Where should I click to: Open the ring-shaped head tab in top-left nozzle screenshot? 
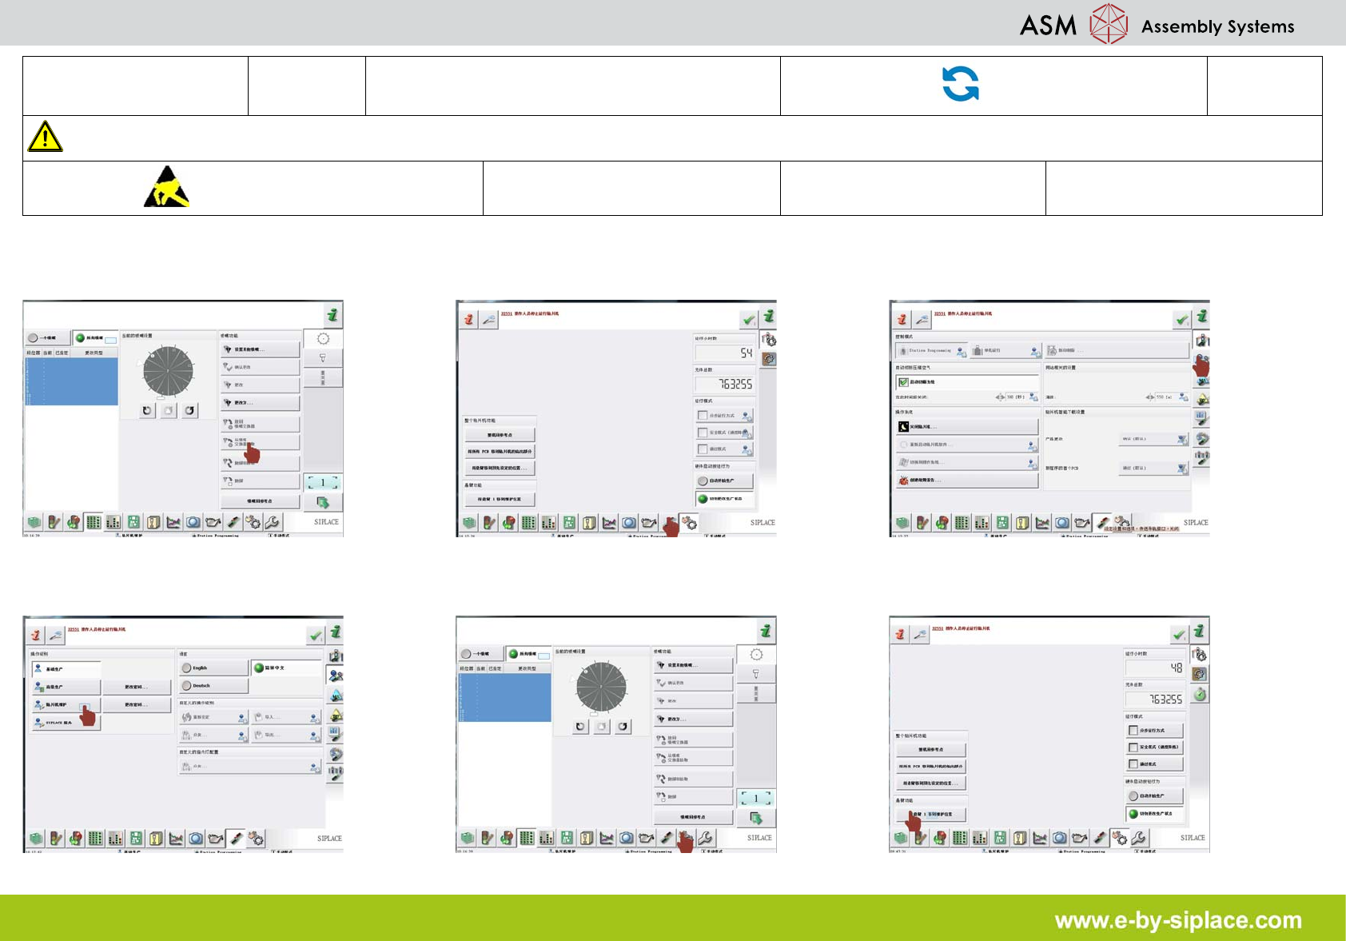coord(323,339)
